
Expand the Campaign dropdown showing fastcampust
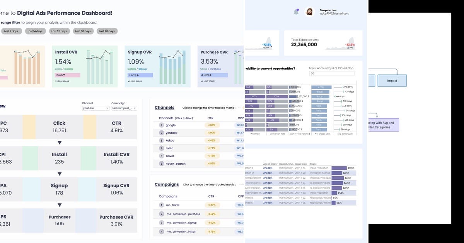(x=124, y=108)
